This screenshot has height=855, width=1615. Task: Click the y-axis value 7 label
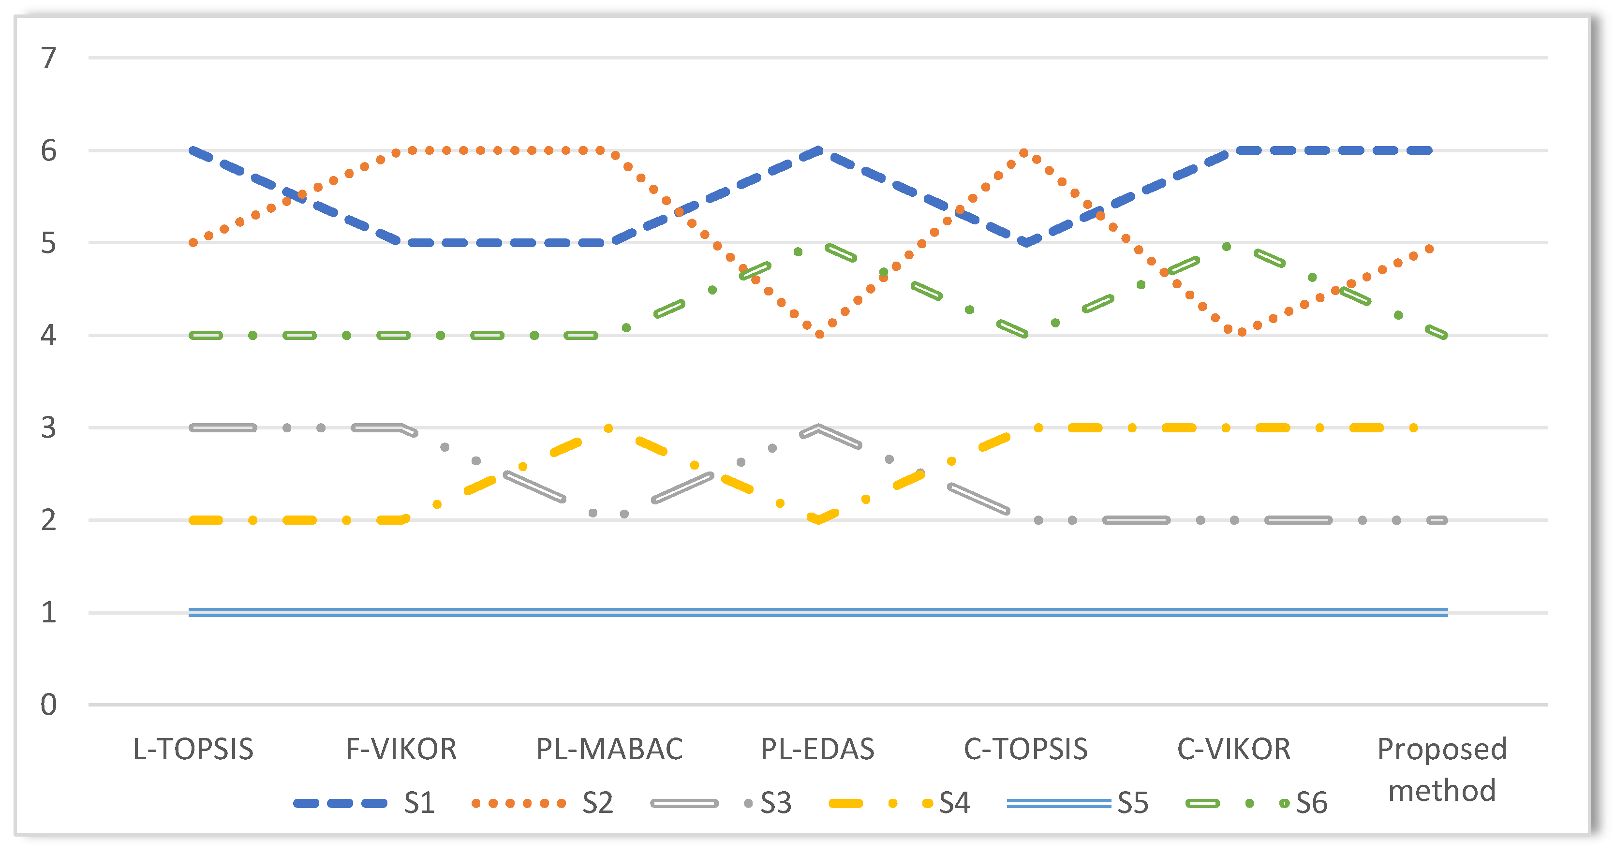pyautogui.click(x=48, y=59)
